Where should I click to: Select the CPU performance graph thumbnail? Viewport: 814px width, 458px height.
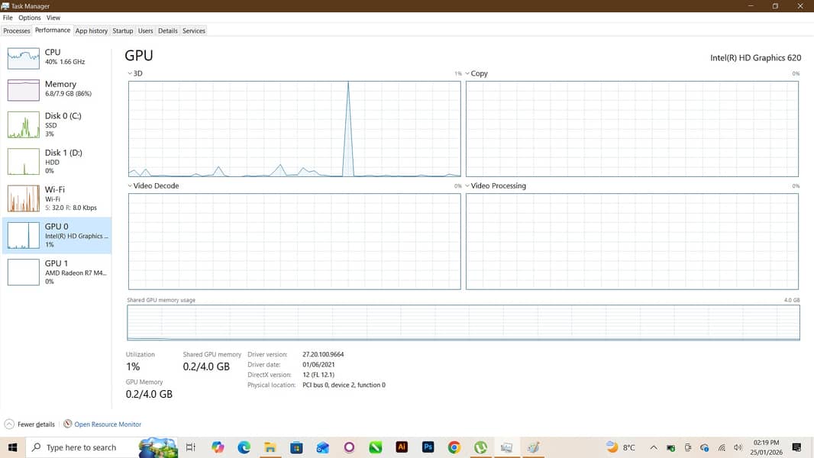pos(23,57)
